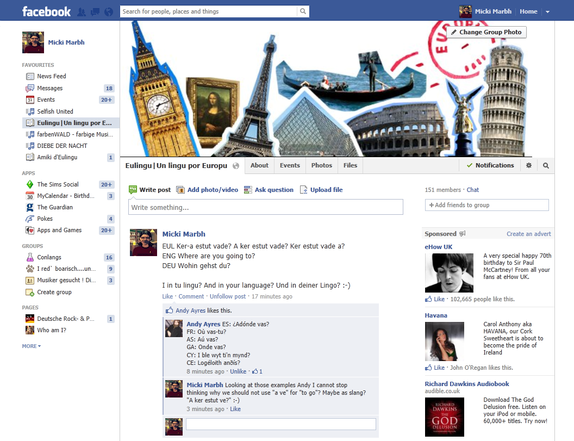Switch to the Events tab
The height and width of the screenshot is (441, 574).
(290, 165)
